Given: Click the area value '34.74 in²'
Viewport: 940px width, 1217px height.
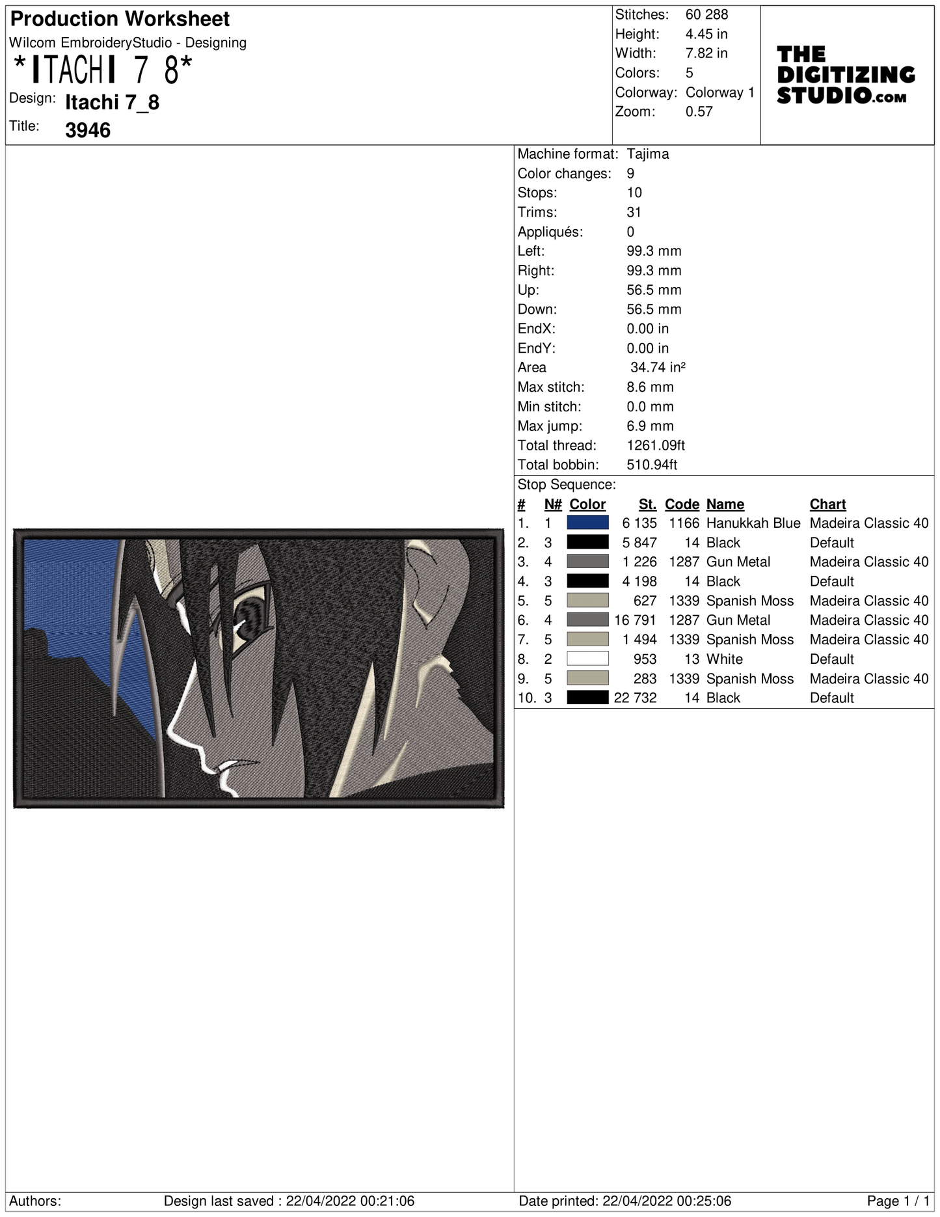Looking at the screenshot, I should 658,367.
